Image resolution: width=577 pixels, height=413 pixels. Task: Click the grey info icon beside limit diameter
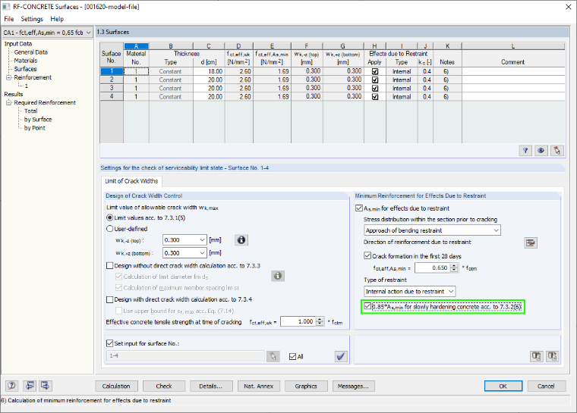[278, 276]
